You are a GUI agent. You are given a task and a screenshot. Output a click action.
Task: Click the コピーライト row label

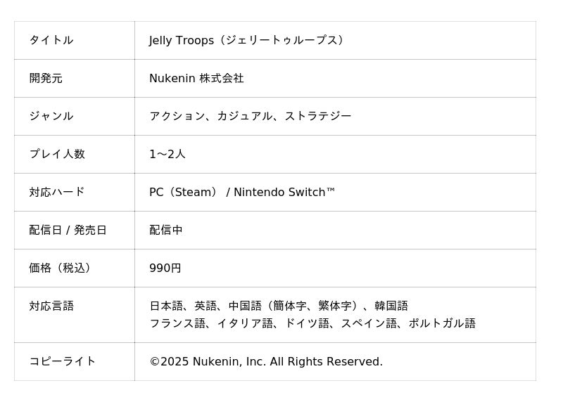(63, 361)
